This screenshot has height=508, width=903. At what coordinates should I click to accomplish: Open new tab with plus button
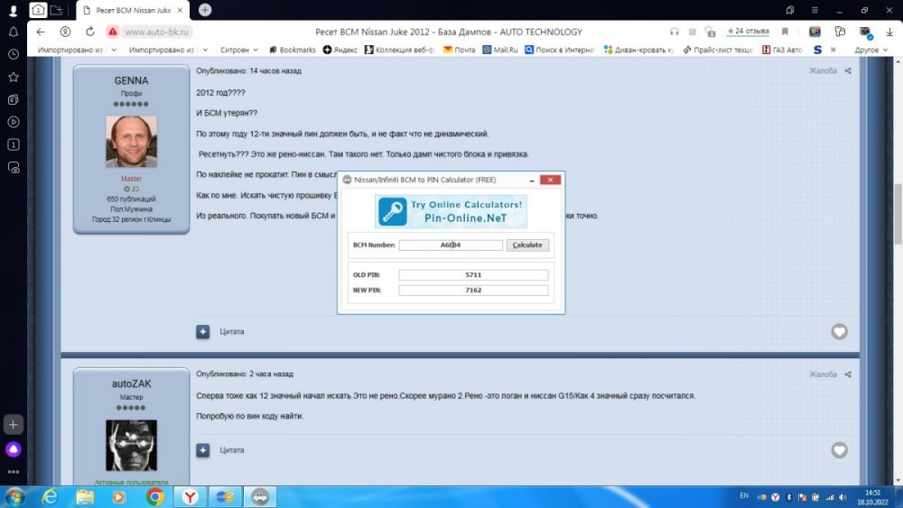(205, 10)
